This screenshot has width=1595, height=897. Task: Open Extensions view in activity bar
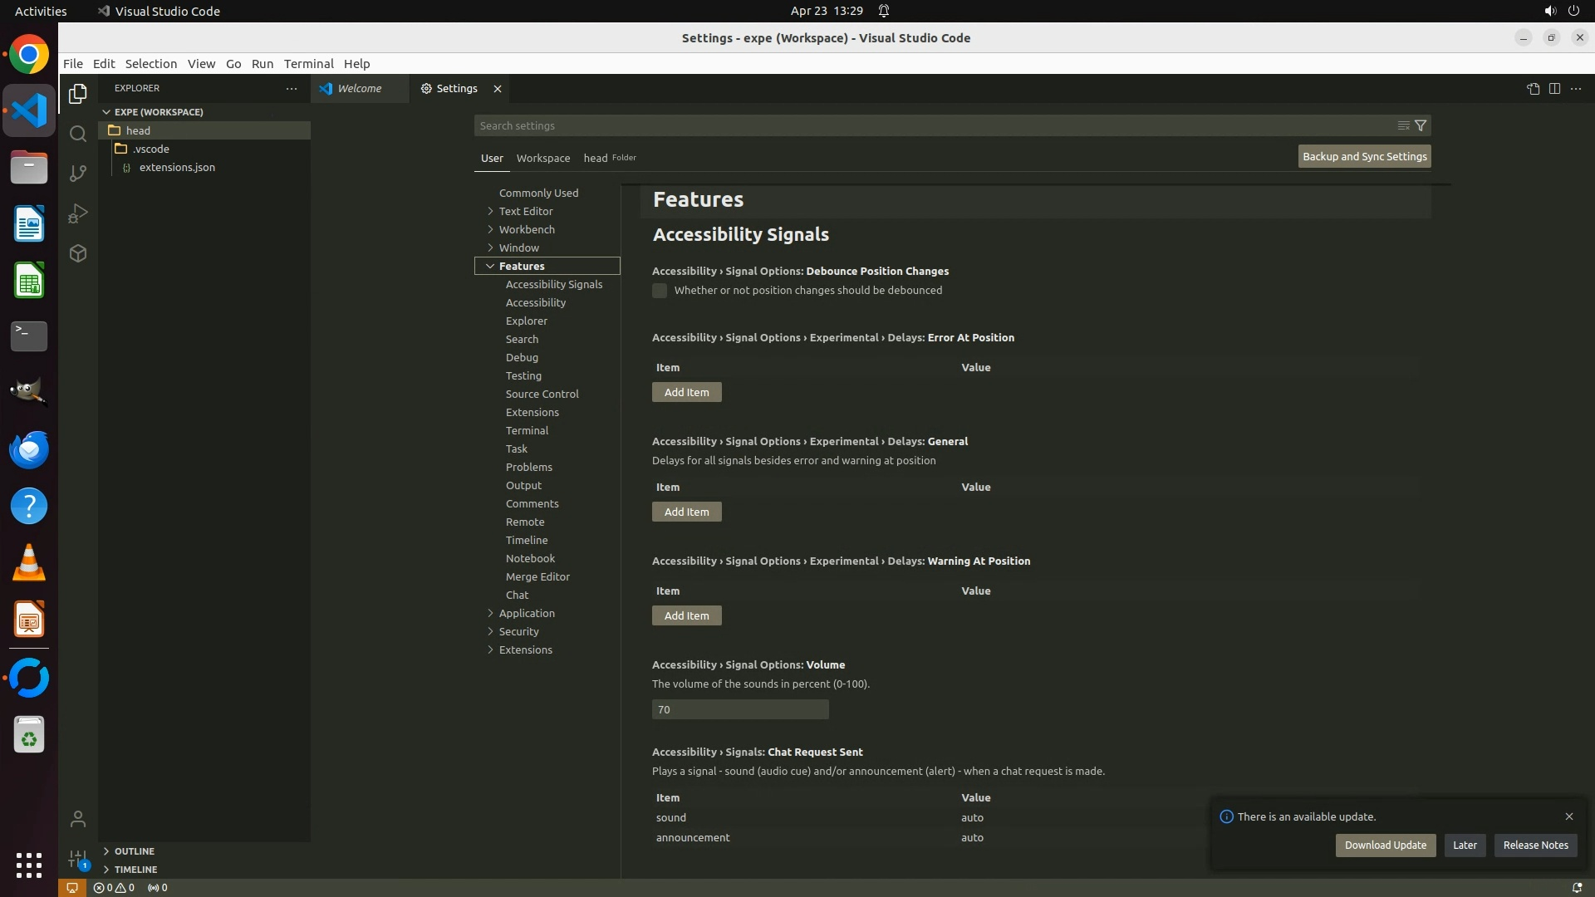pos(78,253)
